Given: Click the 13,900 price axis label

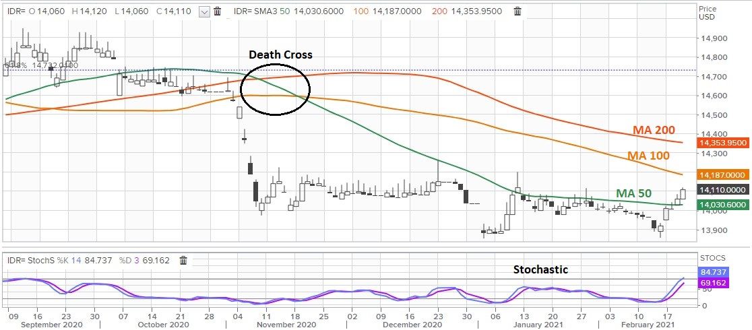Looking at the screenshot, I should (714, 230).
